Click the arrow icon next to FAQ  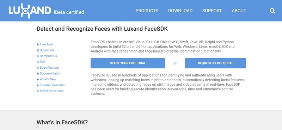tap(38, 62)
